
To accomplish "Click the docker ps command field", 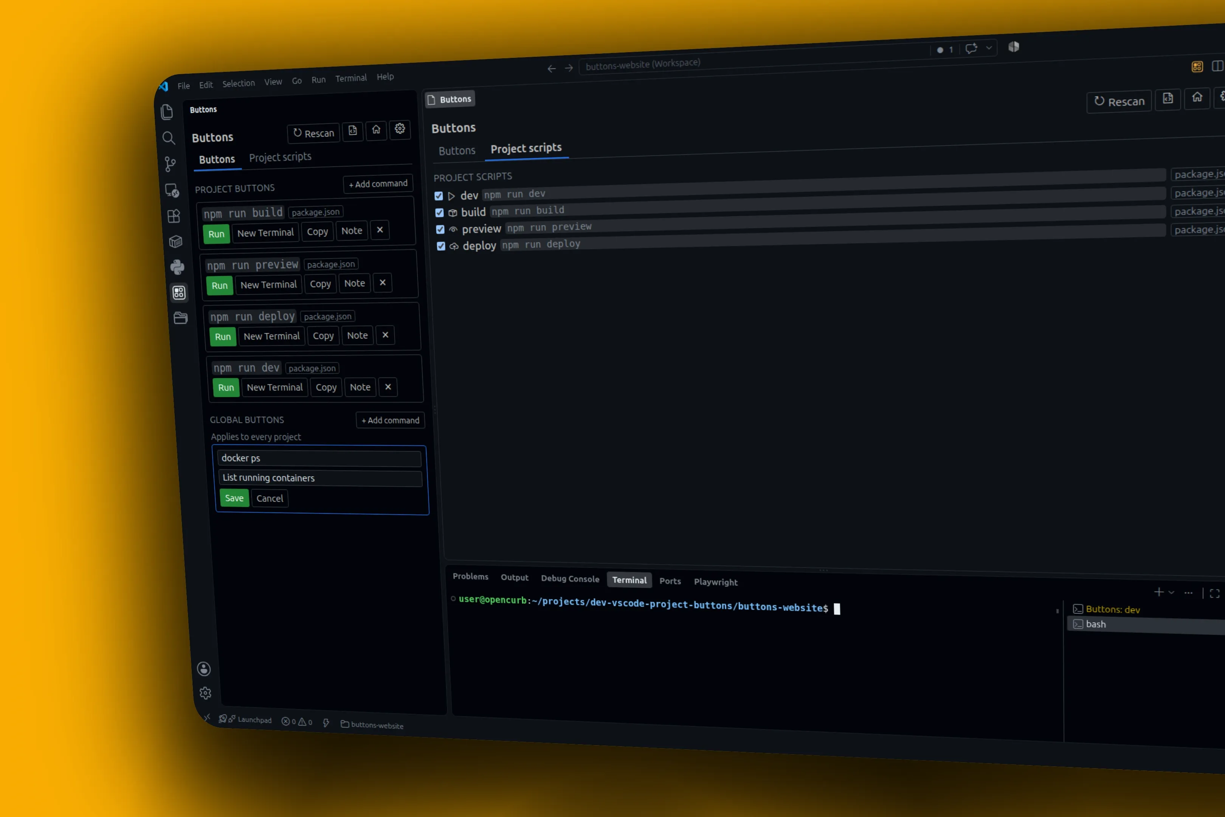I will point(319,458).
